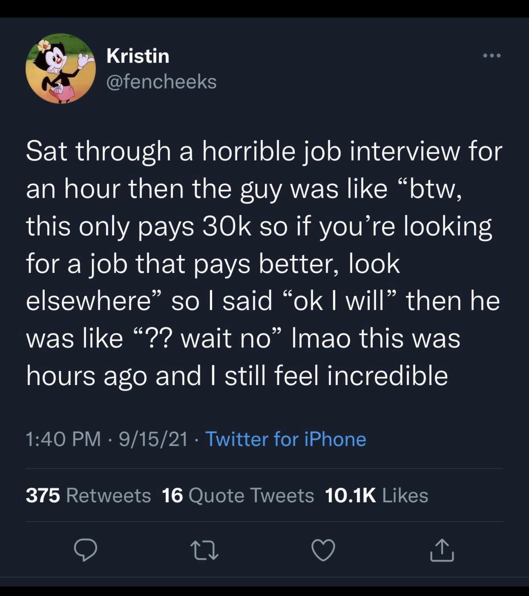The height and width of the screenshot is (596, 529).
Task: Tap the display name Kristin
Action: tap(138, 56)
